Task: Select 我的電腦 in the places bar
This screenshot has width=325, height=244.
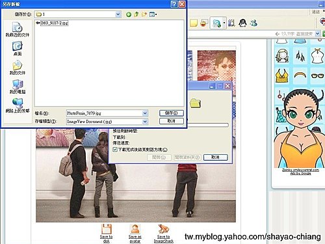Action: [18, 87]
